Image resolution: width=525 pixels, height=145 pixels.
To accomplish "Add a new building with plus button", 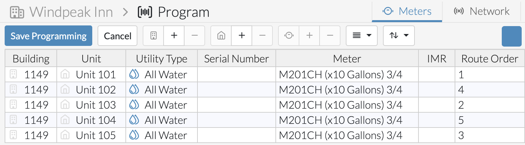I will click(x=174, y=36).
